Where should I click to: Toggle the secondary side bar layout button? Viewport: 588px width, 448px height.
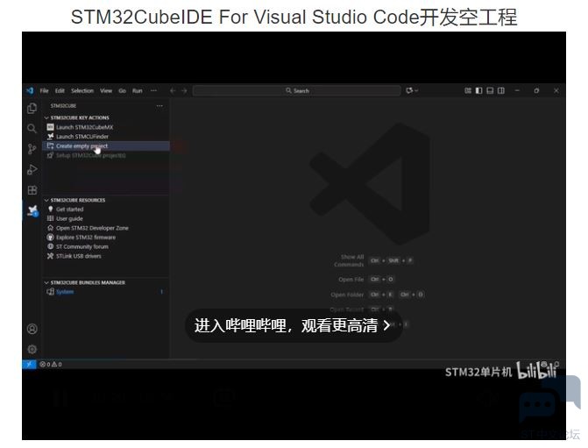pos(499,90)
